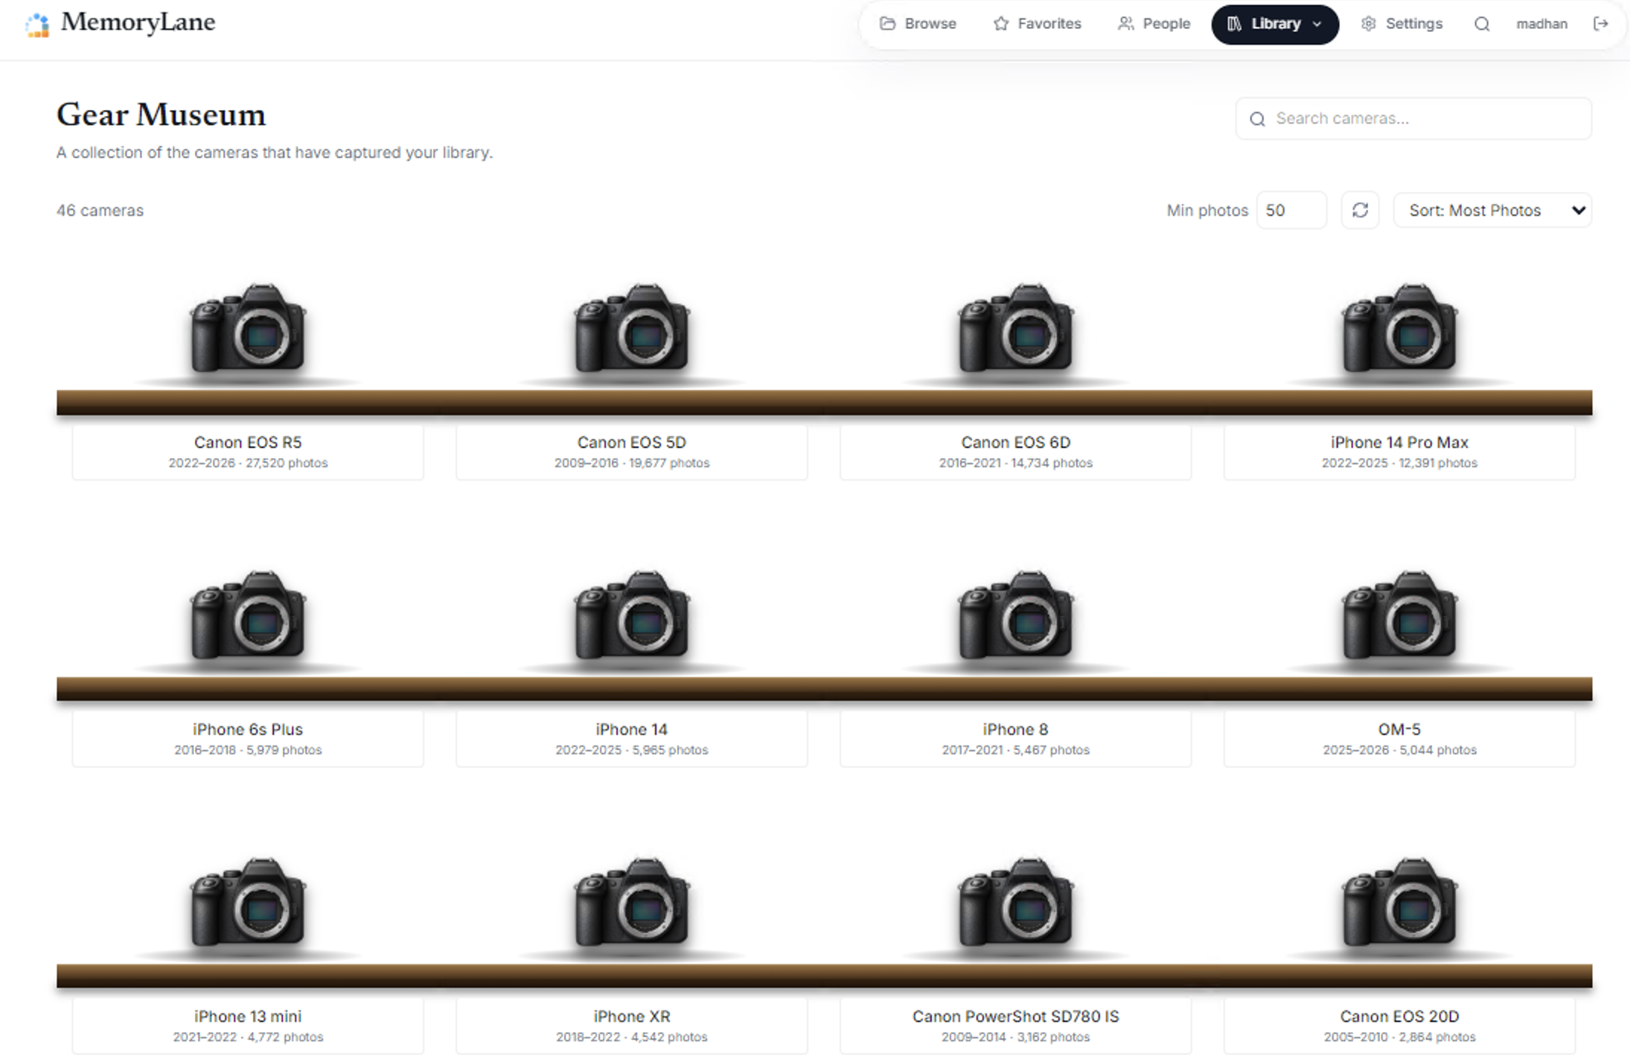Screen dimensions: 1630x1064
Task: Click the logout icon
Action: pos(1600,24)
